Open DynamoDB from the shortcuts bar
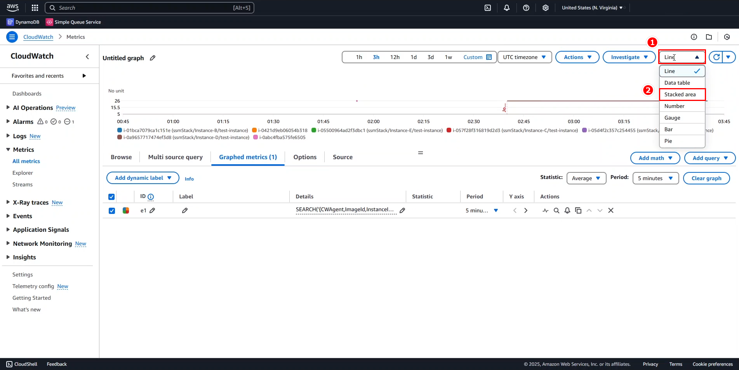The width and height of the screenshot is (739, 370). click(23, 22)
